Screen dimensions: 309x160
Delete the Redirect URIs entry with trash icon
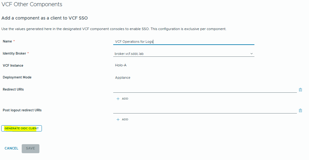(300, 90)
